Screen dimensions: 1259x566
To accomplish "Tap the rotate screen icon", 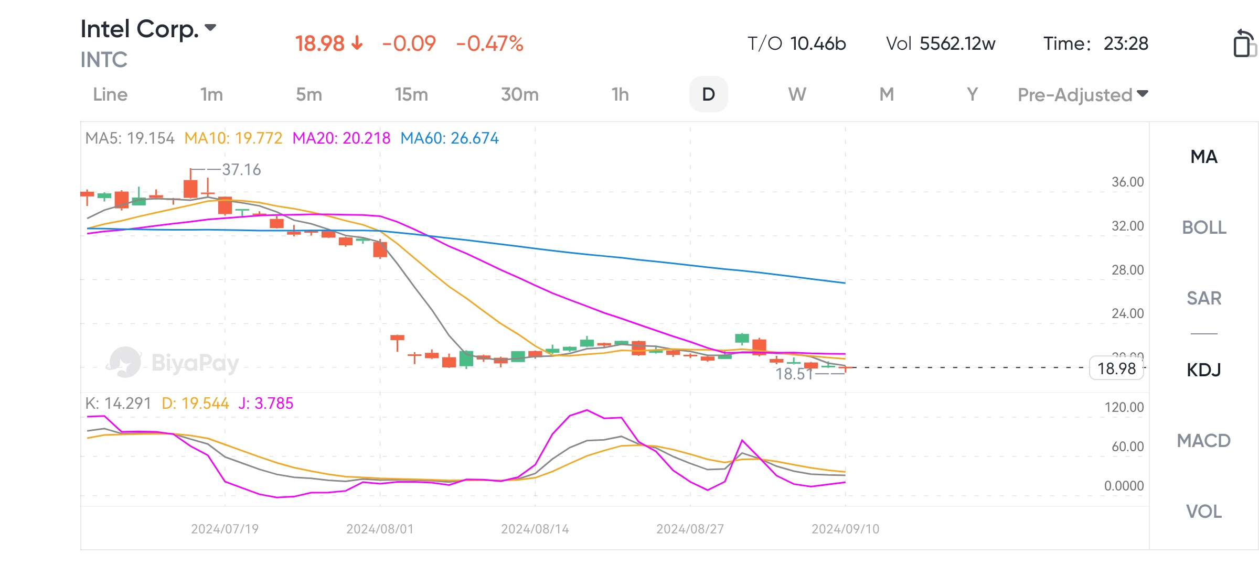I will pyautogui.click(x=1244, y=43).
